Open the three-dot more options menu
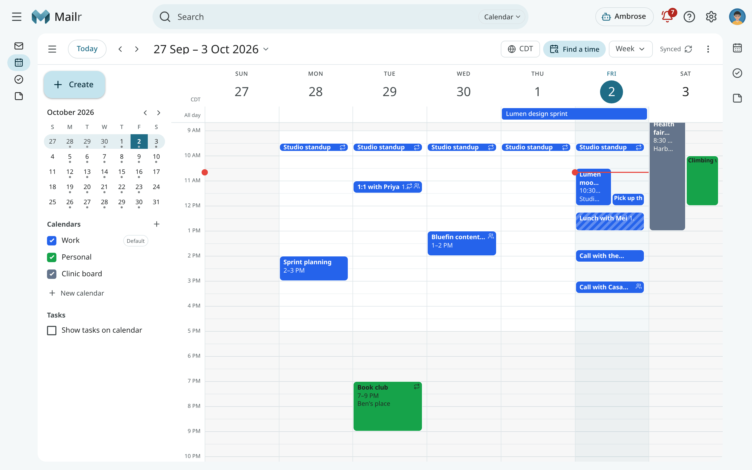752x470 pixels. [708, 49]
